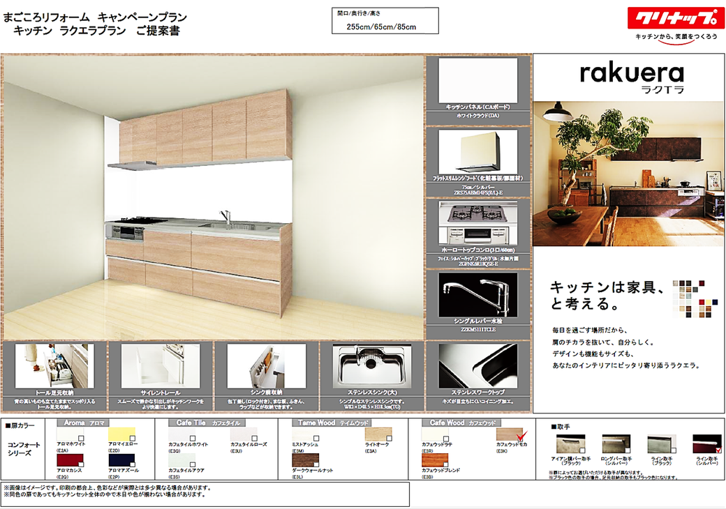
Task: Check the ミストアッシュ (E3M) box
Action: [316, 438]
